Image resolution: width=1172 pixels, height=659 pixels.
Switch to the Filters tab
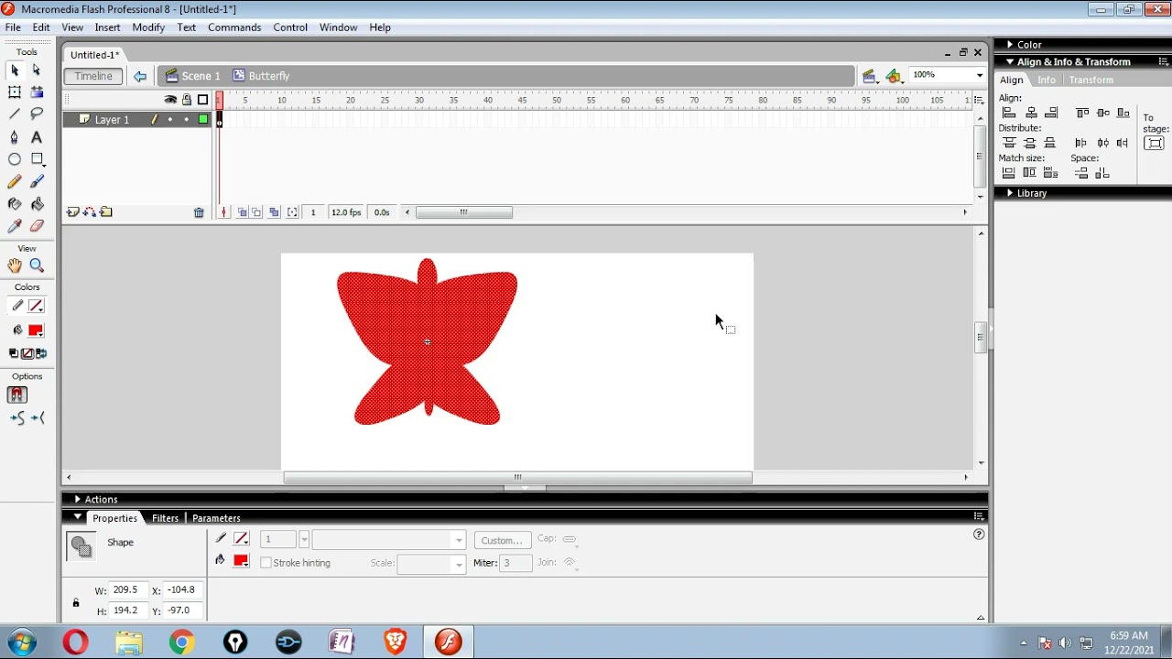point(165,518)
